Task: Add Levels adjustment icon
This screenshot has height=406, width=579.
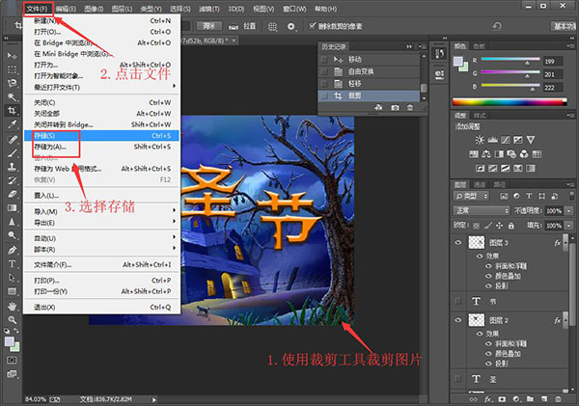Action: pyautogui.click(x=492, y=140)
